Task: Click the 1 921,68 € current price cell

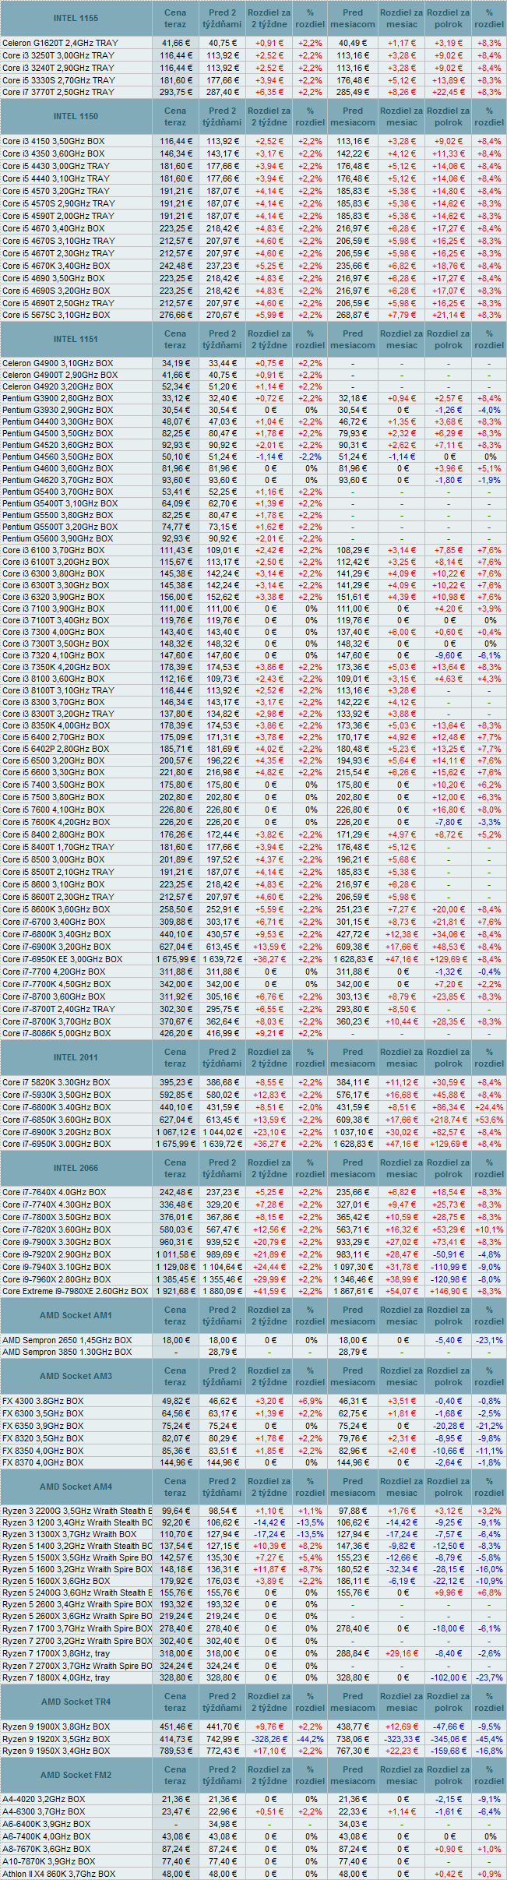Action: tap(175, 1291)
